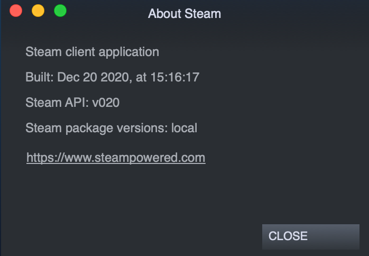Click the Steam client application text

click(92, 52)
